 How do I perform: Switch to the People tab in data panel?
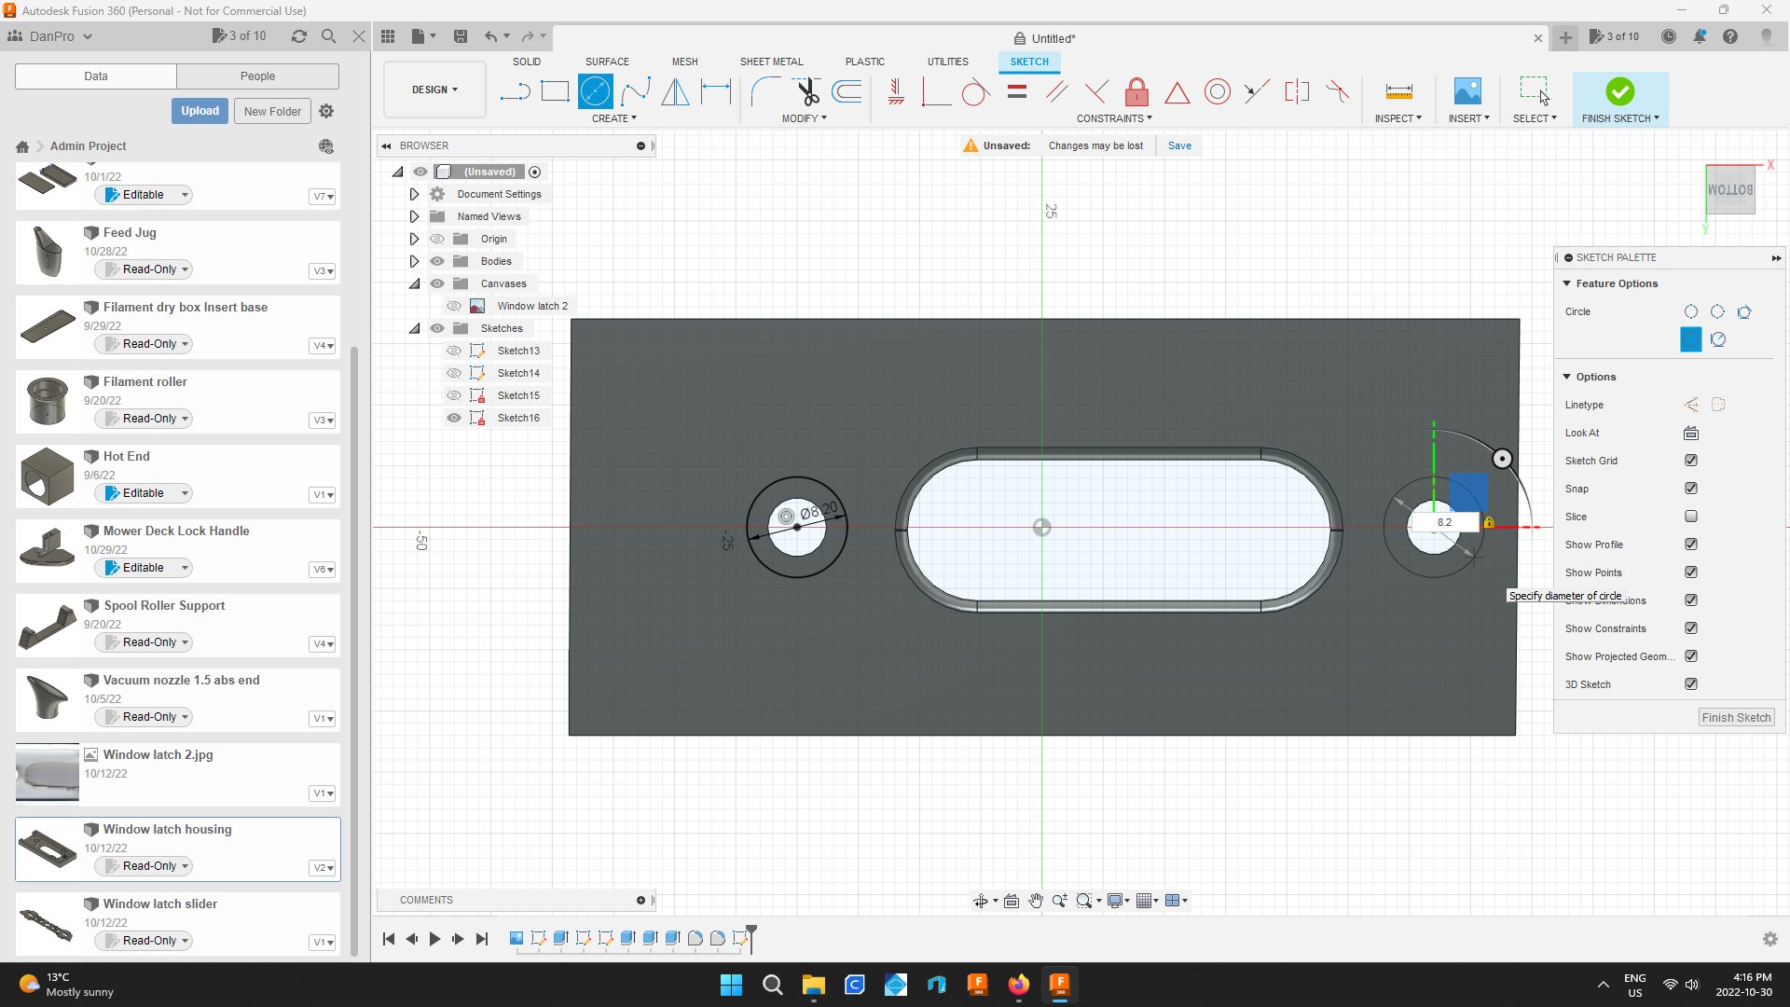click(x=256, y=76)
